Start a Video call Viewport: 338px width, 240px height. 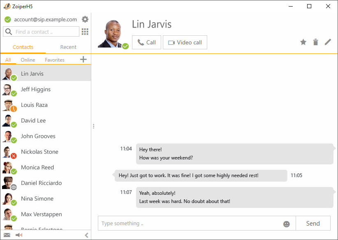coord(185,42)
